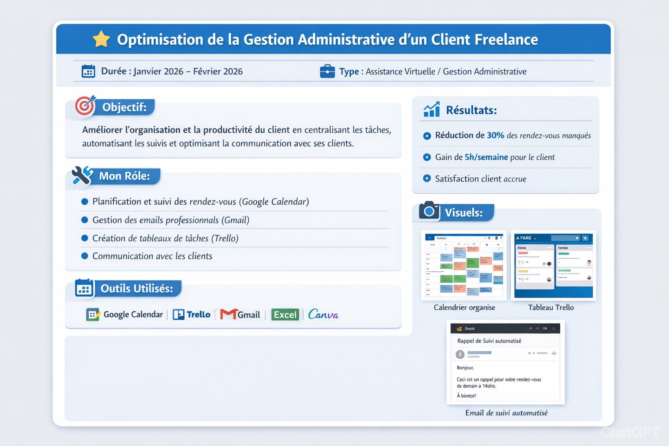Screen dimensions: 669x446
Task: Select the Google Calendar logo icon
Action: point(93,314)
